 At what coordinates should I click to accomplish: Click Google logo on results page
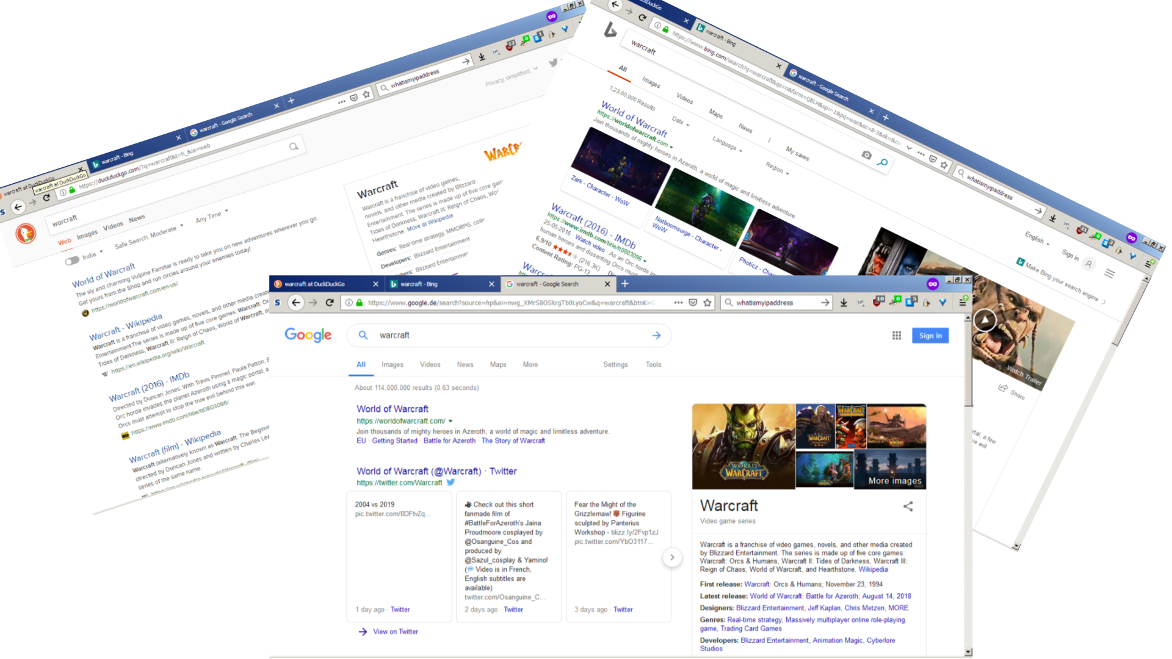pyautogui.click(x=308, y=335)
